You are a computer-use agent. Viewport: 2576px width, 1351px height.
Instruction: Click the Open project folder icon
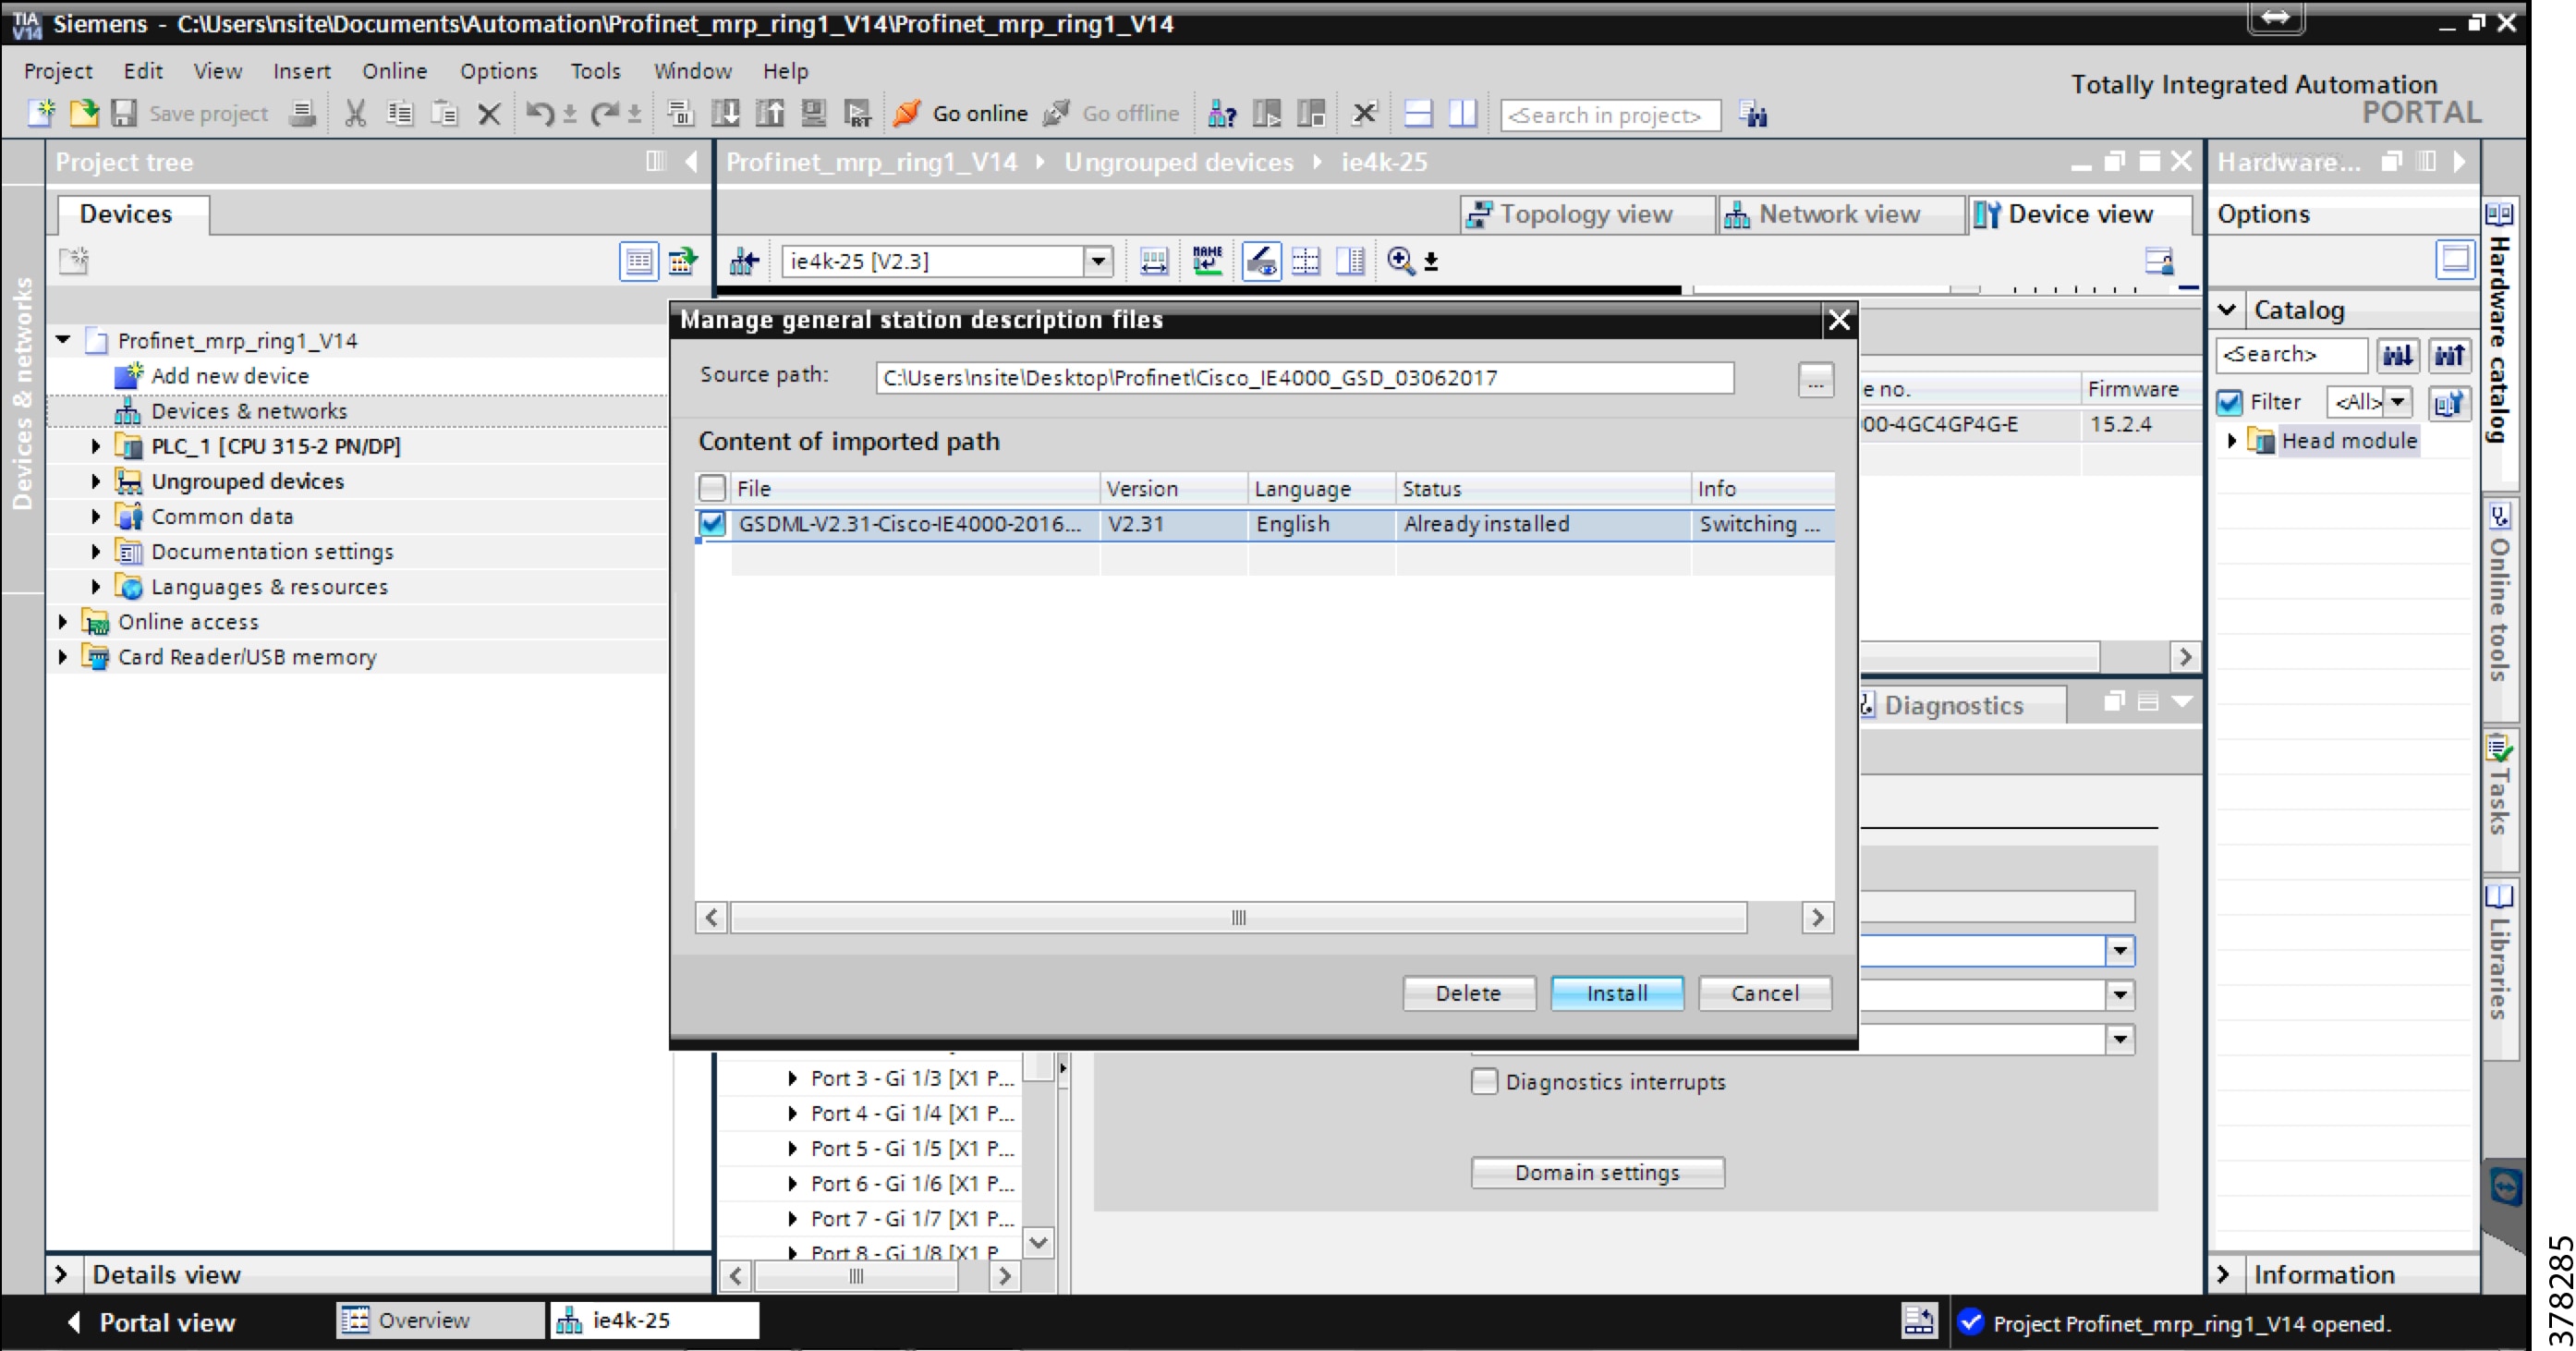(x=85, y=114)
